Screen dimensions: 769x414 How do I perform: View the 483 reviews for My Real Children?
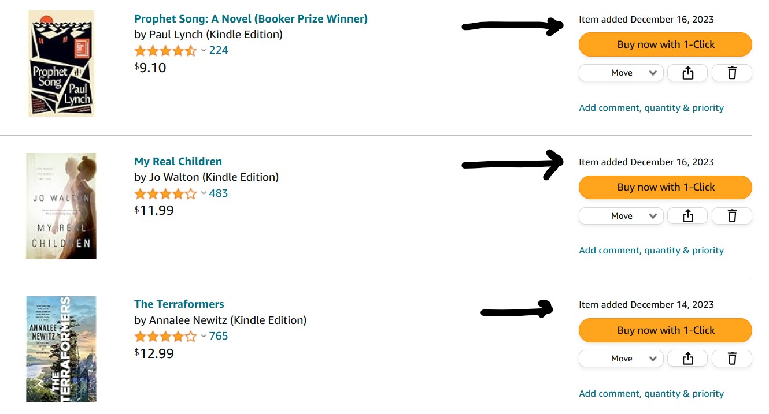(x=219, y=193)
